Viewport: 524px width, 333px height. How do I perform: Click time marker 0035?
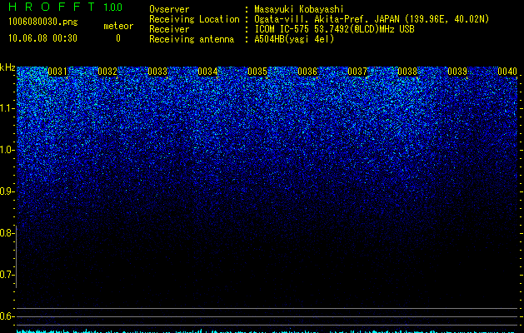[257, 72]
